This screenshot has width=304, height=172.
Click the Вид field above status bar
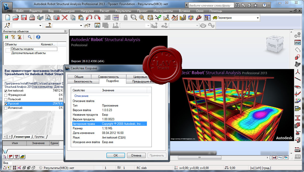tap(7, 163)
